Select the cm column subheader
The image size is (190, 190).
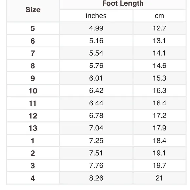pos(160,16)
